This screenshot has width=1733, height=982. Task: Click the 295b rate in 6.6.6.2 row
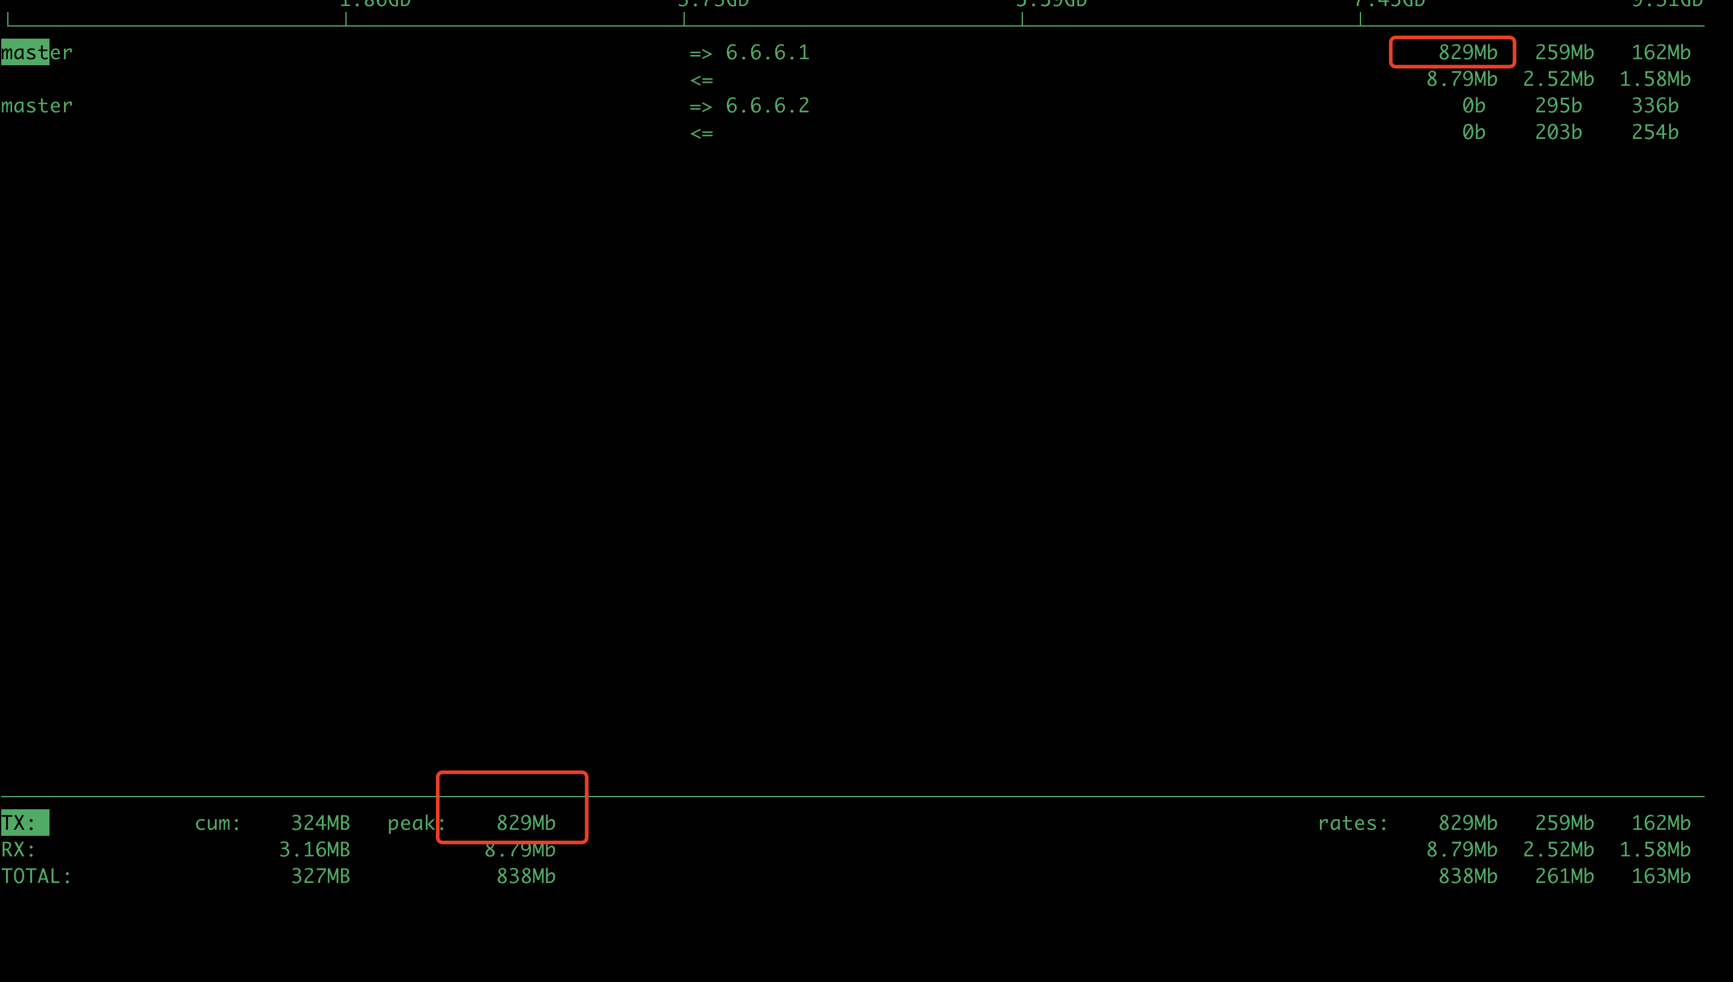1558,106
